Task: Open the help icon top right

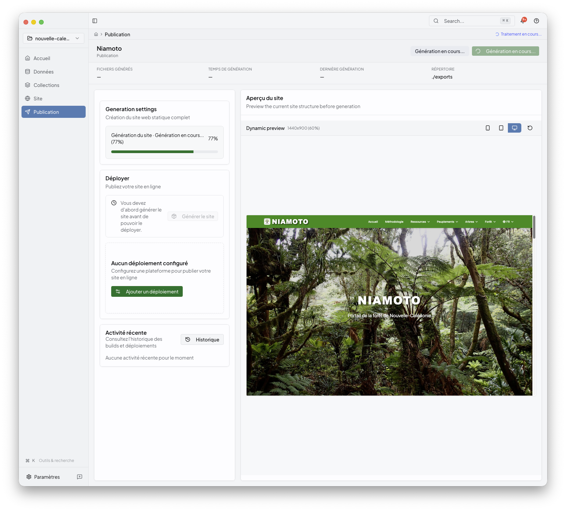Action: 536,20
